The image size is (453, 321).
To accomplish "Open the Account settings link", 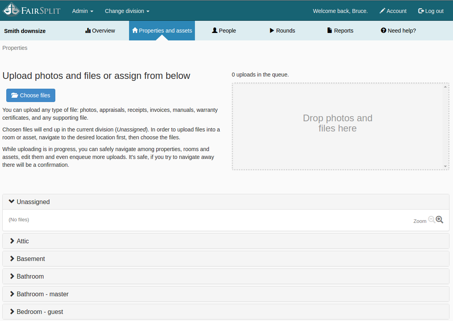I will point(393,11).
